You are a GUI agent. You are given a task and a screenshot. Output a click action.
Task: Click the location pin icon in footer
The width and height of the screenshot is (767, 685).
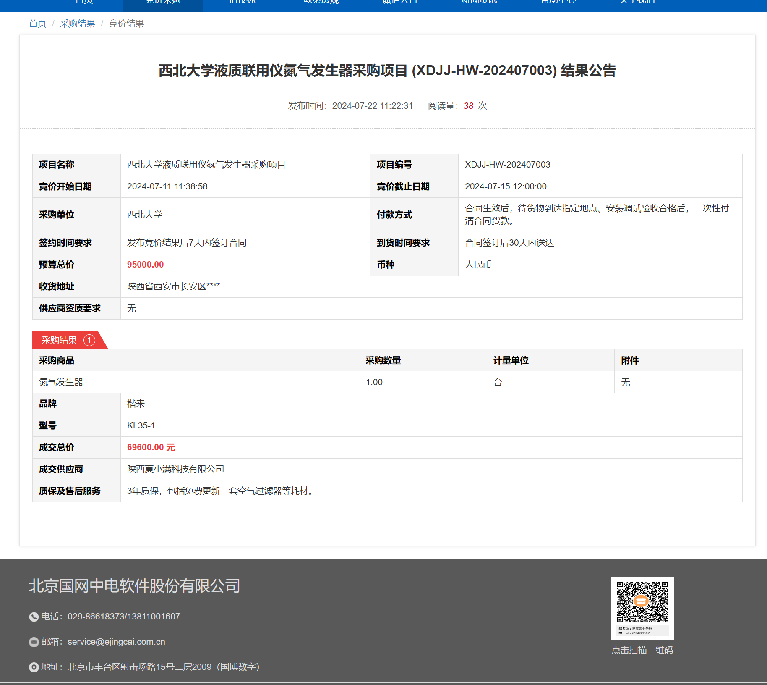pyautogui.click(x=34, y=667)
